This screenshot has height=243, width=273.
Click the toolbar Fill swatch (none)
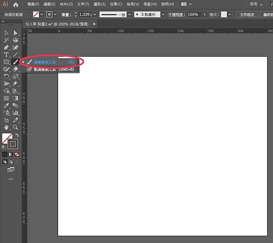coord(7,138)
